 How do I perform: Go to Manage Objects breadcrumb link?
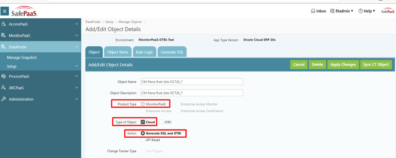pyautogui.click(x=130, y=22)
